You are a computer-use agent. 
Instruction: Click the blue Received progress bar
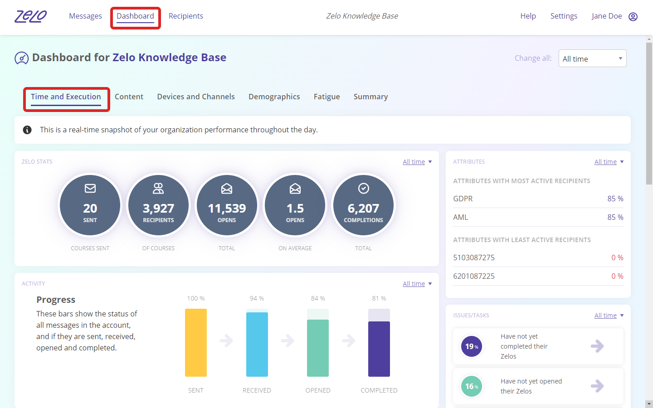257,345
